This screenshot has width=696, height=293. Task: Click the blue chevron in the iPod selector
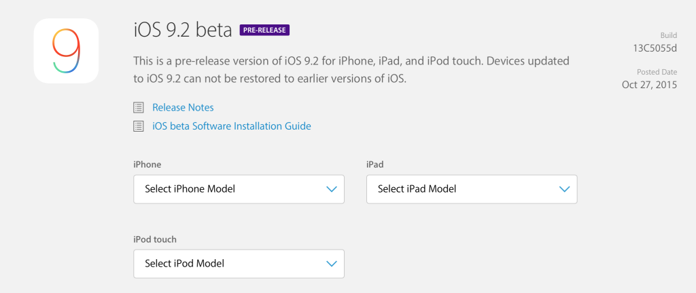pyautogui.click(x=331, y=263)
